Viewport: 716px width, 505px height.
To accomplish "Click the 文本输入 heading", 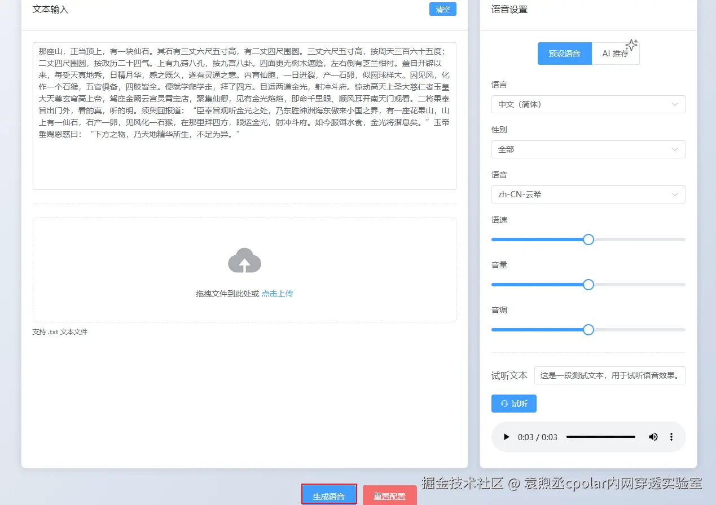I will pos(51,10).
